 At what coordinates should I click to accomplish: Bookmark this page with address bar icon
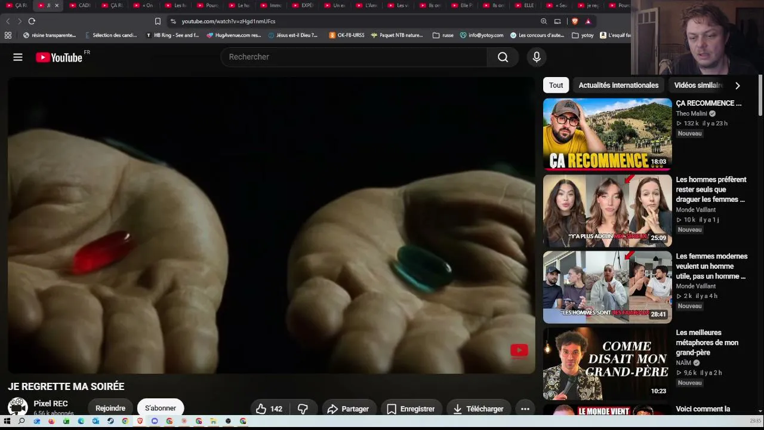pyautogui.click(x=158, y=21)
